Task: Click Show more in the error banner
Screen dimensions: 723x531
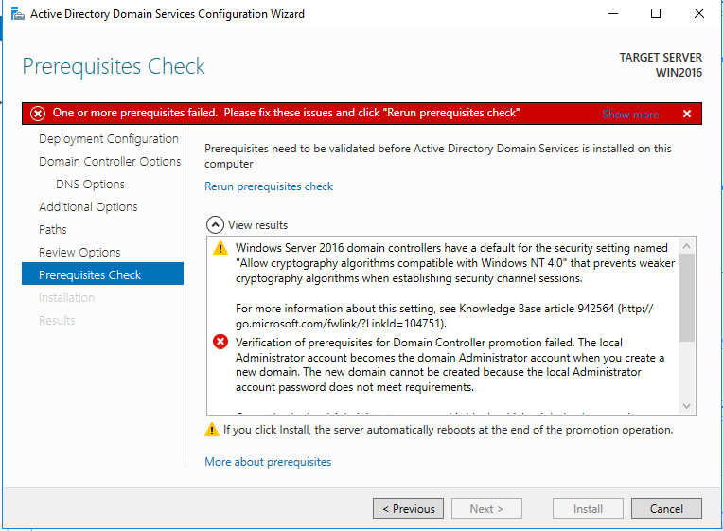Action: (x=630, y=114)
